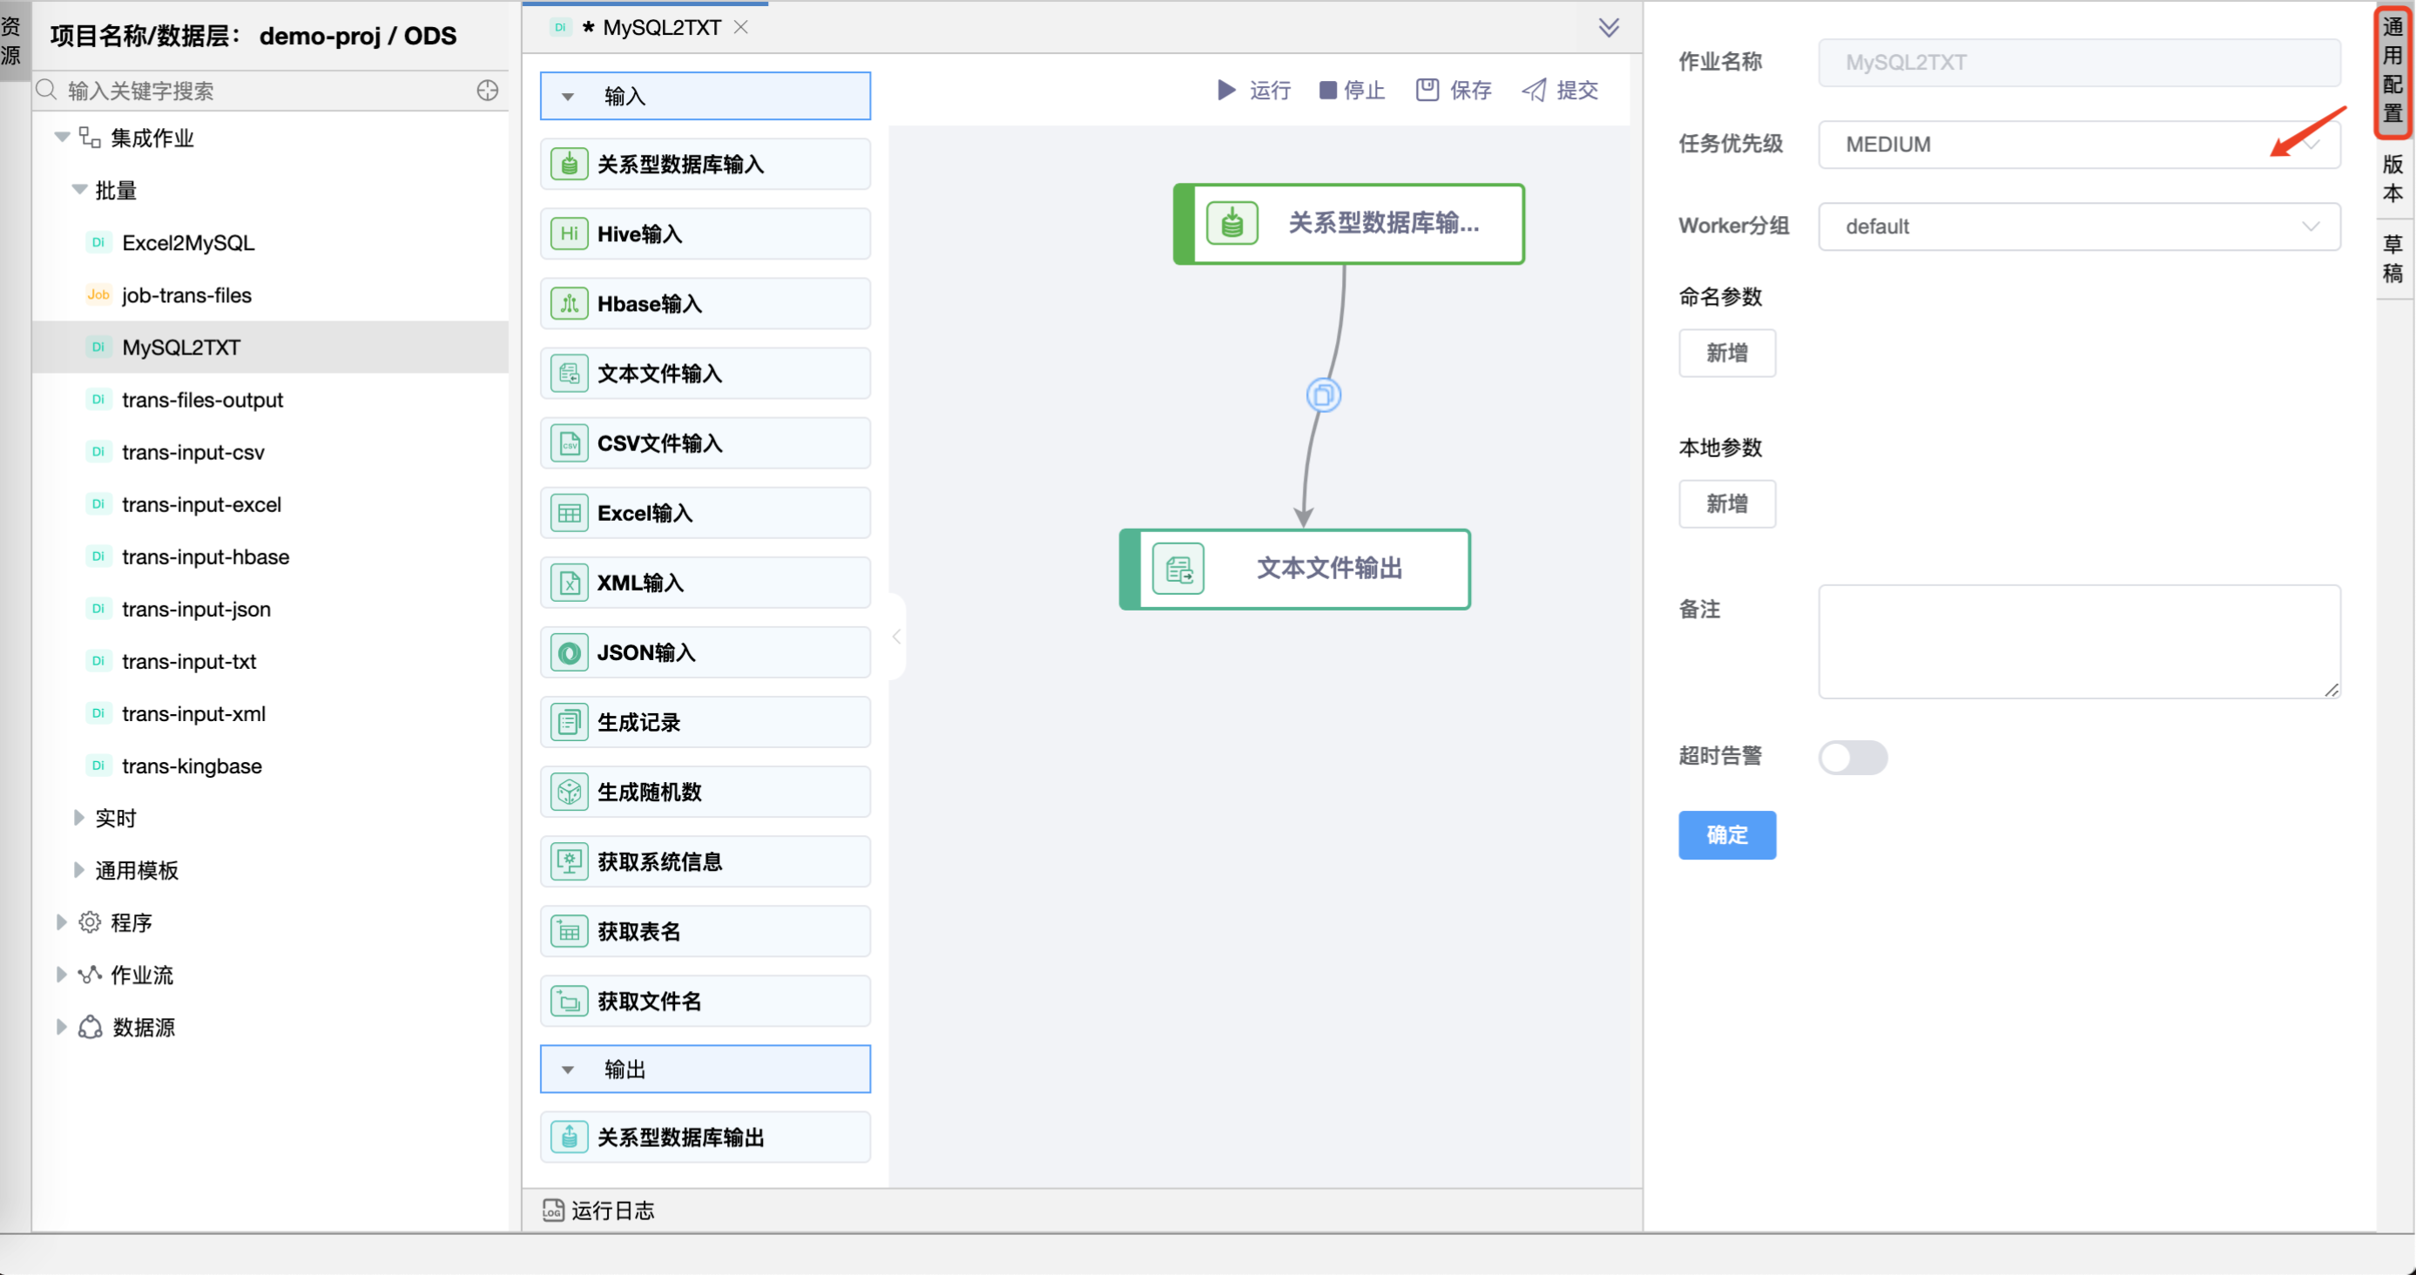Click the locate target icon beside the search box
Viewport: 2416px width, 1275px height.
click(488, 91)
